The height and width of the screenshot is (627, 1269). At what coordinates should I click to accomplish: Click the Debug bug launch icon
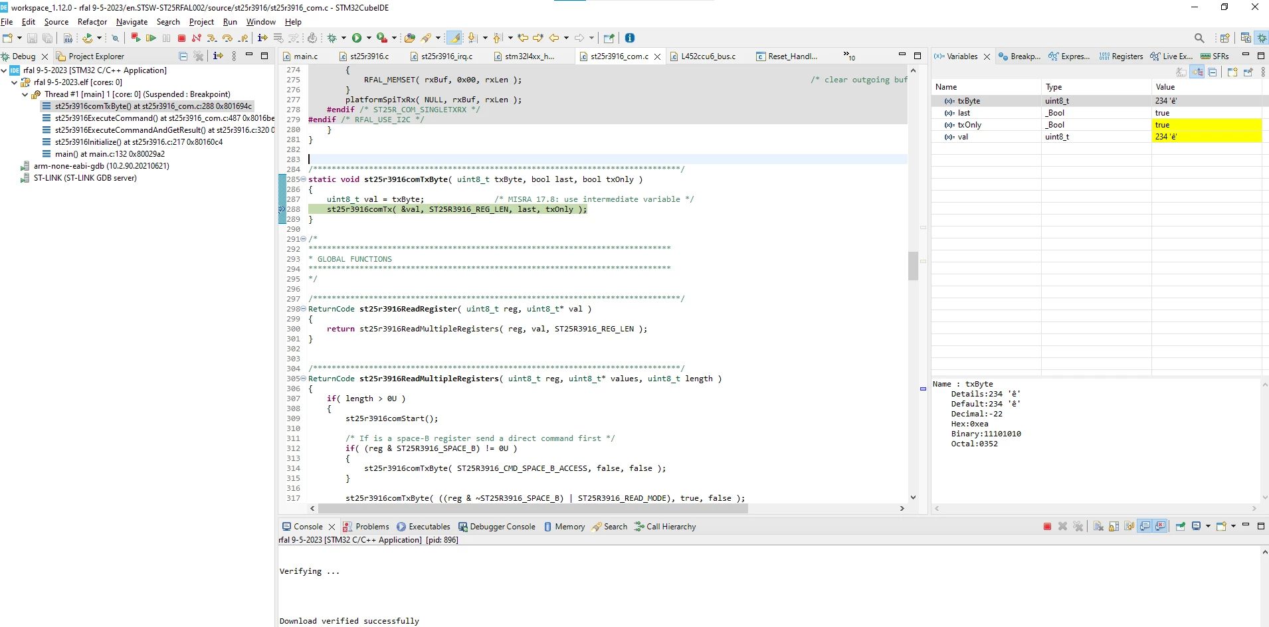[x=332, y=38]
